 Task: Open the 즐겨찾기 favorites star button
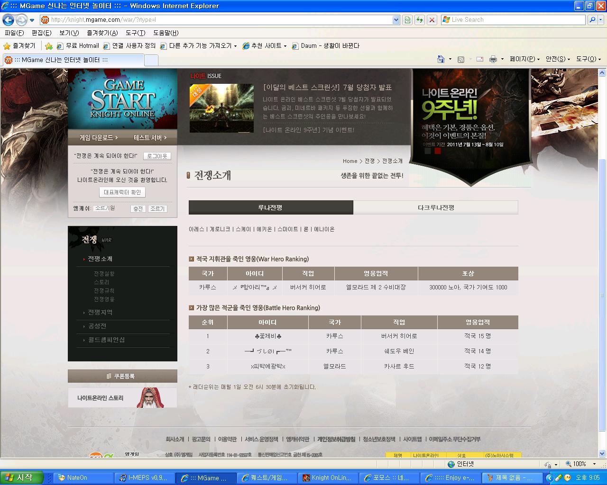[x=19, y=46]
